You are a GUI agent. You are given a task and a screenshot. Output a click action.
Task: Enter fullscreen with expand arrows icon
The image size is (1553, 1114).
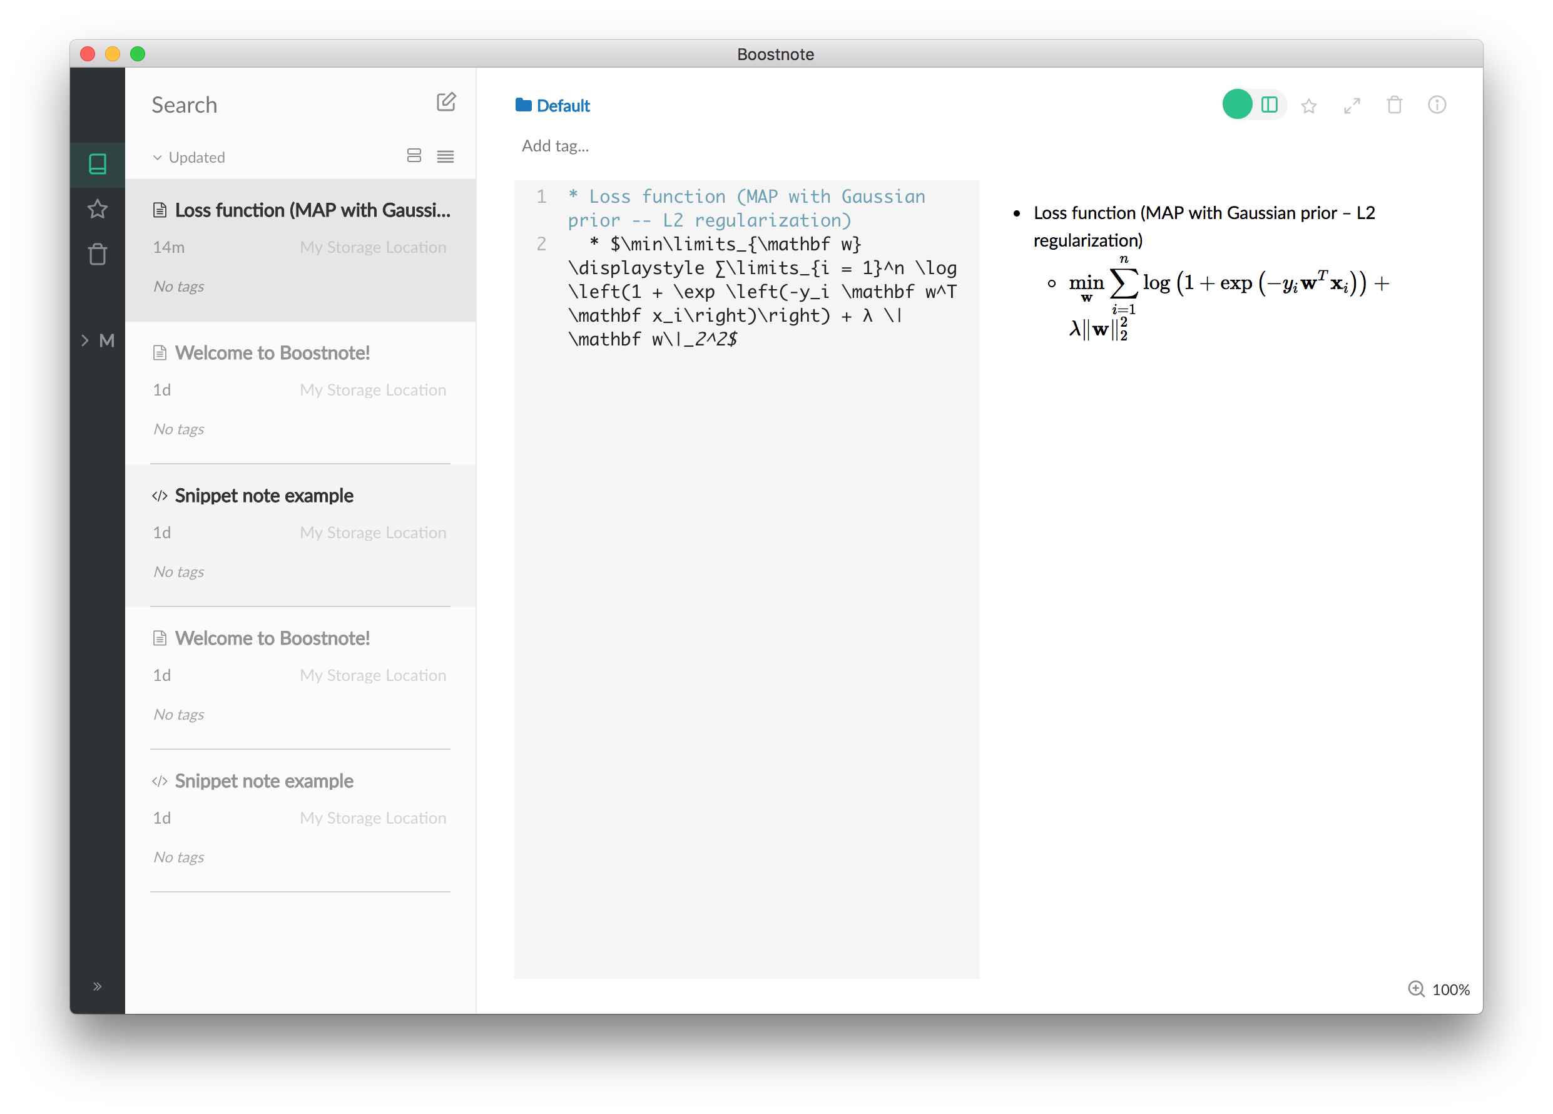[1352, 105]
